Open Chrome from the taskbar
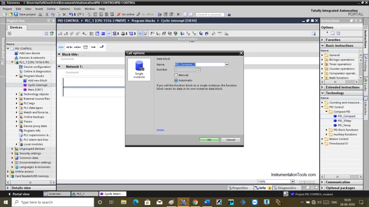Viewport: 369px width, 207px height. click(x=195, y=202)
